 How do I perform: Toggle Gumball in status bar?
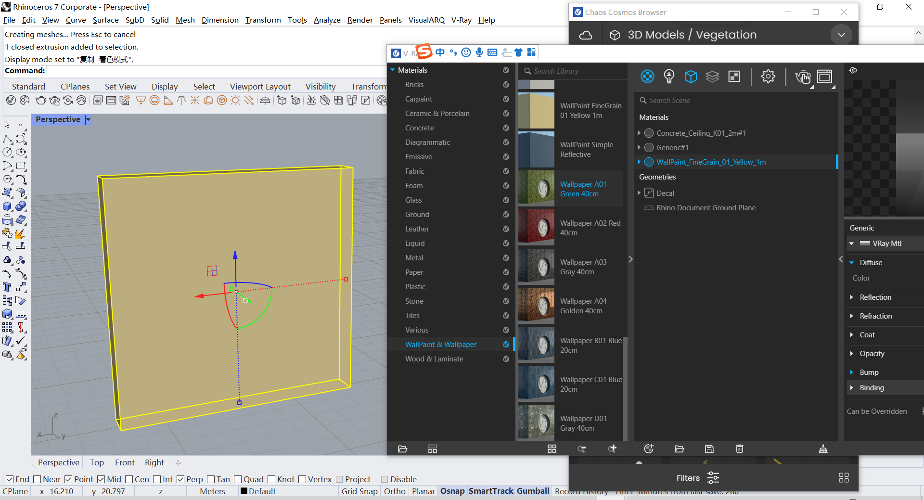click(533, 491)
